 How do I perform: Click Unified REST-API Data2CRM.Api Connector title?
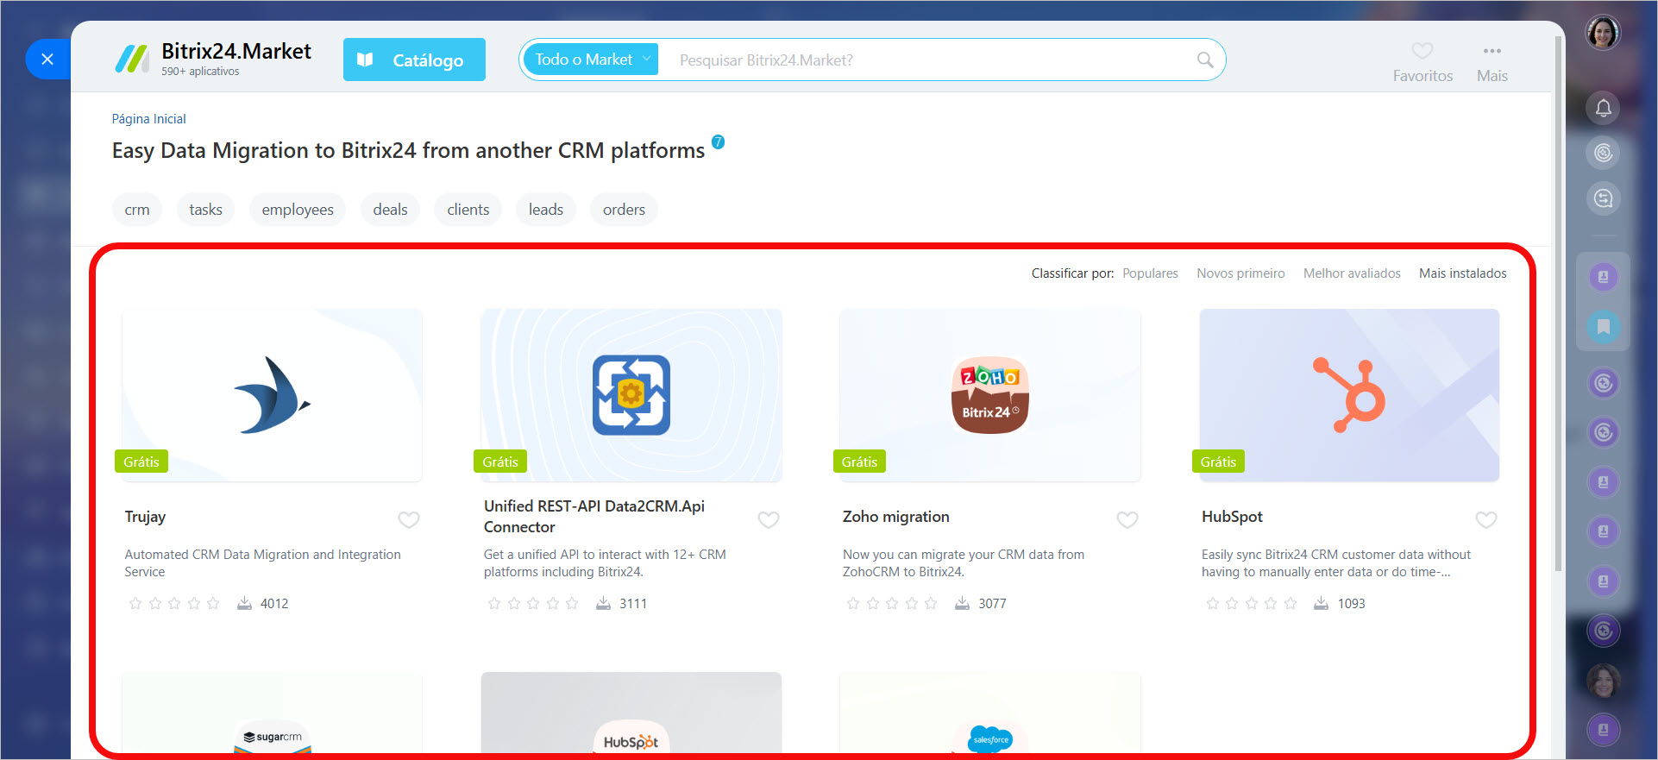pos(594,517)
